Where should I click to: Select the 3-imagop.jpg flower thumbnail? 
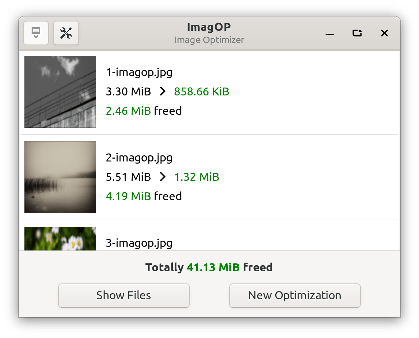pyautogui.click(x=60, y=239)
